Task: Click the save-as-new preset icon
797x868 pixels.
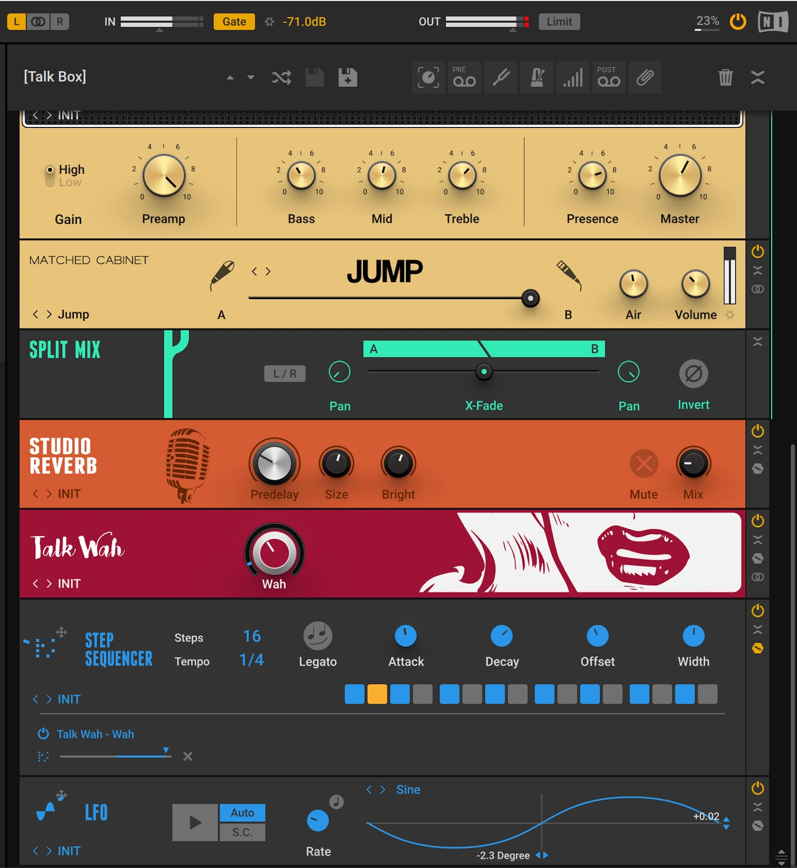Action: (x=347, y=78)
